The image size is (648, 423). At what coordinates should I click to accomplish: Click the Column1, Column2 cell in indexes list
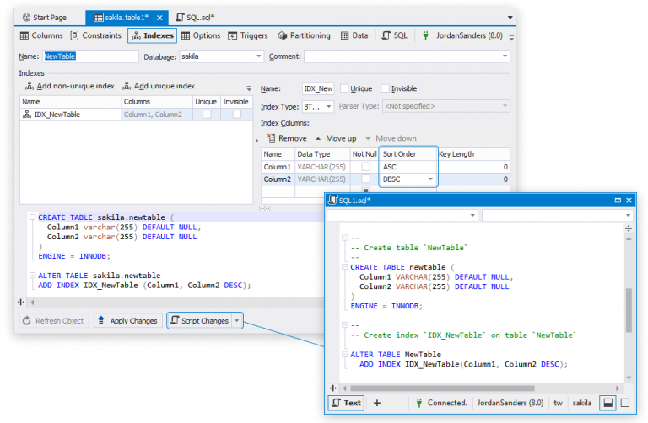pyautogui.click(x=157, y=115)
